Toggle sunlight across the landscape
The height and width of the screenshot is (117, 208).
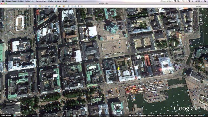point(60,6)
